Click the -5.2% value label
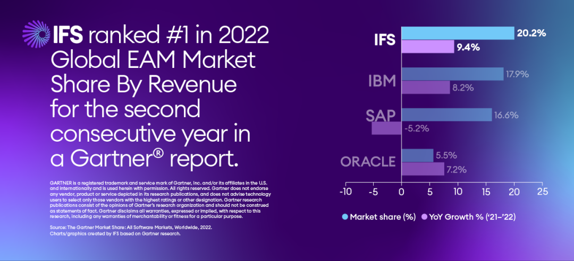Screen dimensions: 574x261 point(416,129)
